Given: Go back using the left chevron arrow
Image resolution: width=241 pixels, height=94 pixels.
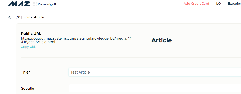Looking at the screenshot, I should point(10,17).
